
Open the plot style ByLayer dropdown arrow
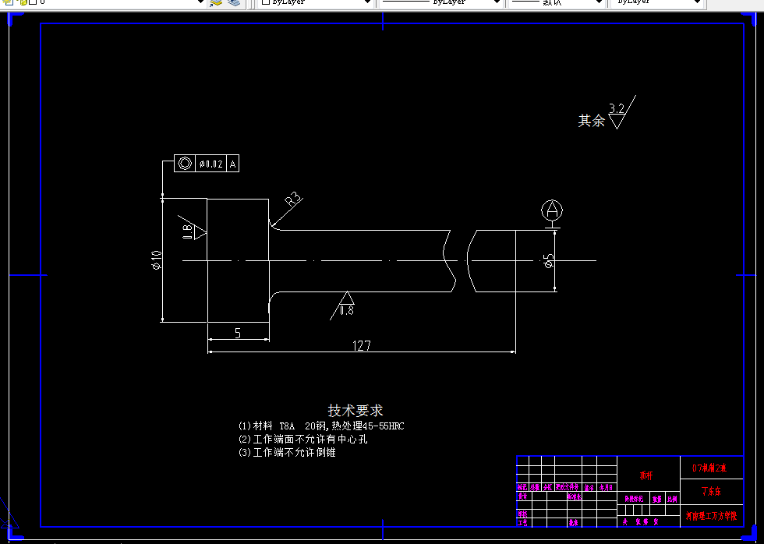coord(697,2)
